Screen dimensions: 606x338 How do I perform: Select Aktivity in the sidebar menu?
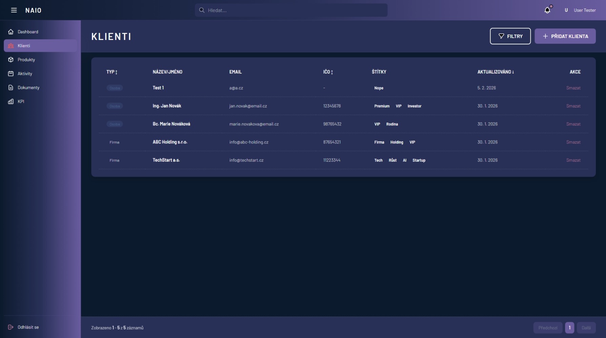[x=25, y=73]
